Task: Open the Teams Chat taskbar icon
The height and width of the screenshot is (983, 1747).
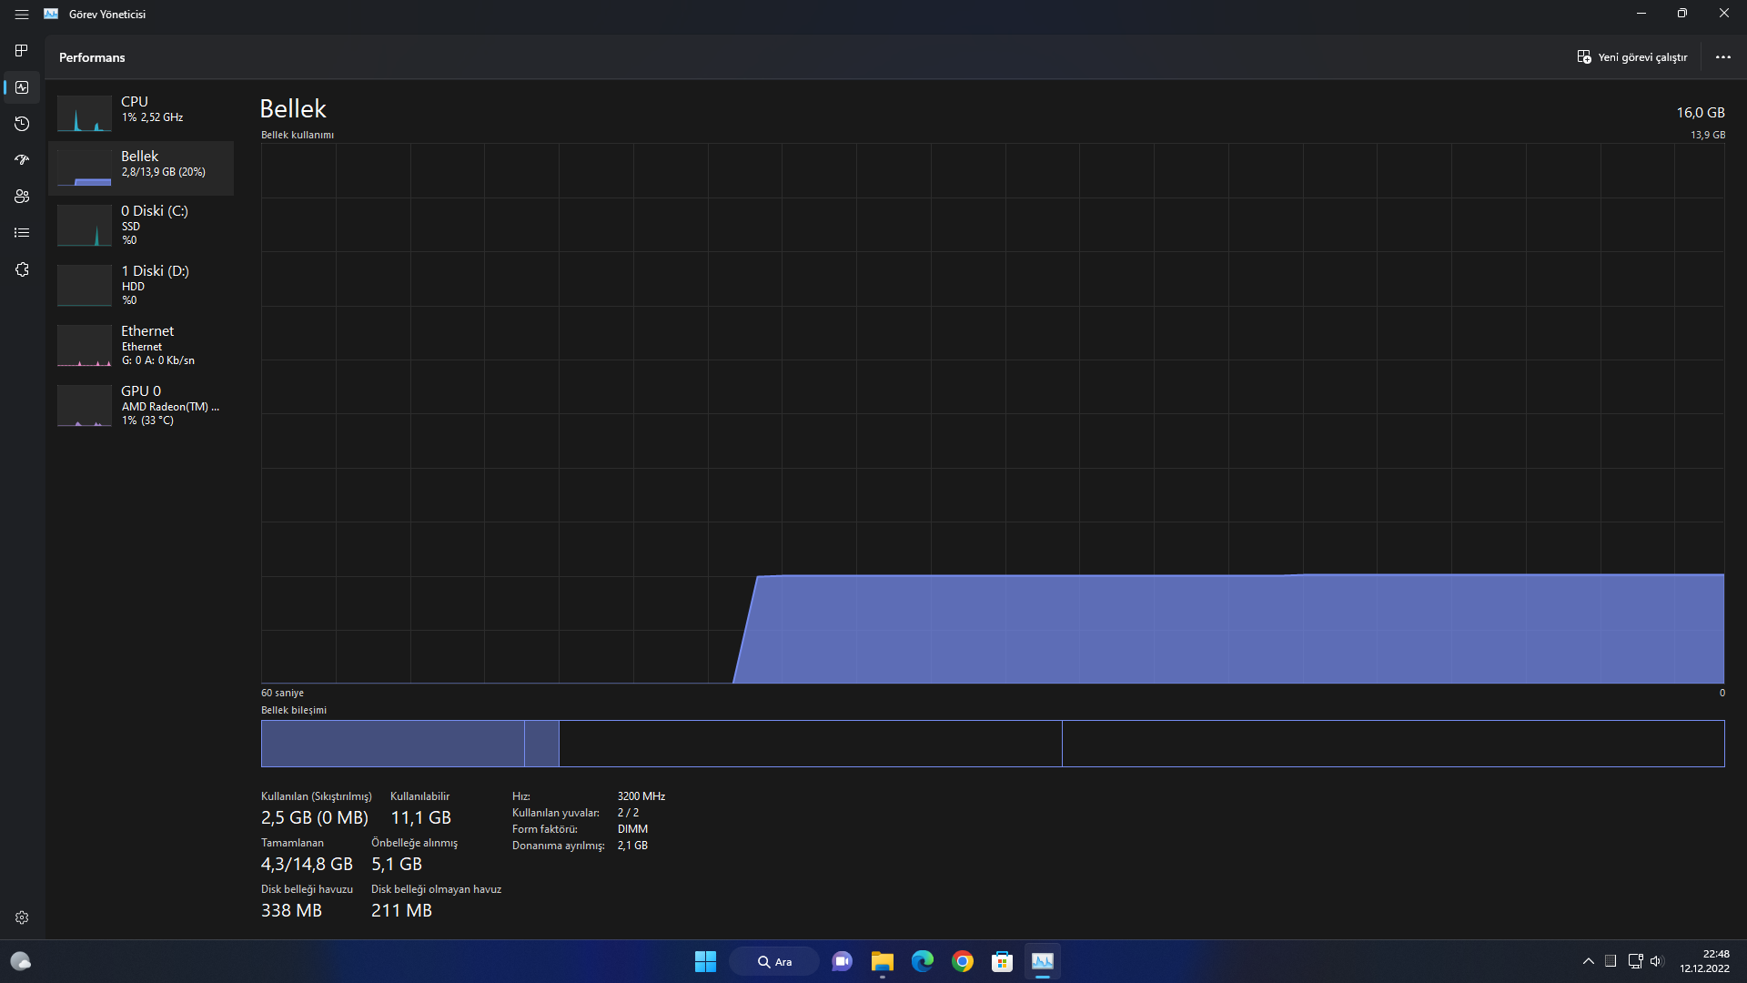Action: 843,961
